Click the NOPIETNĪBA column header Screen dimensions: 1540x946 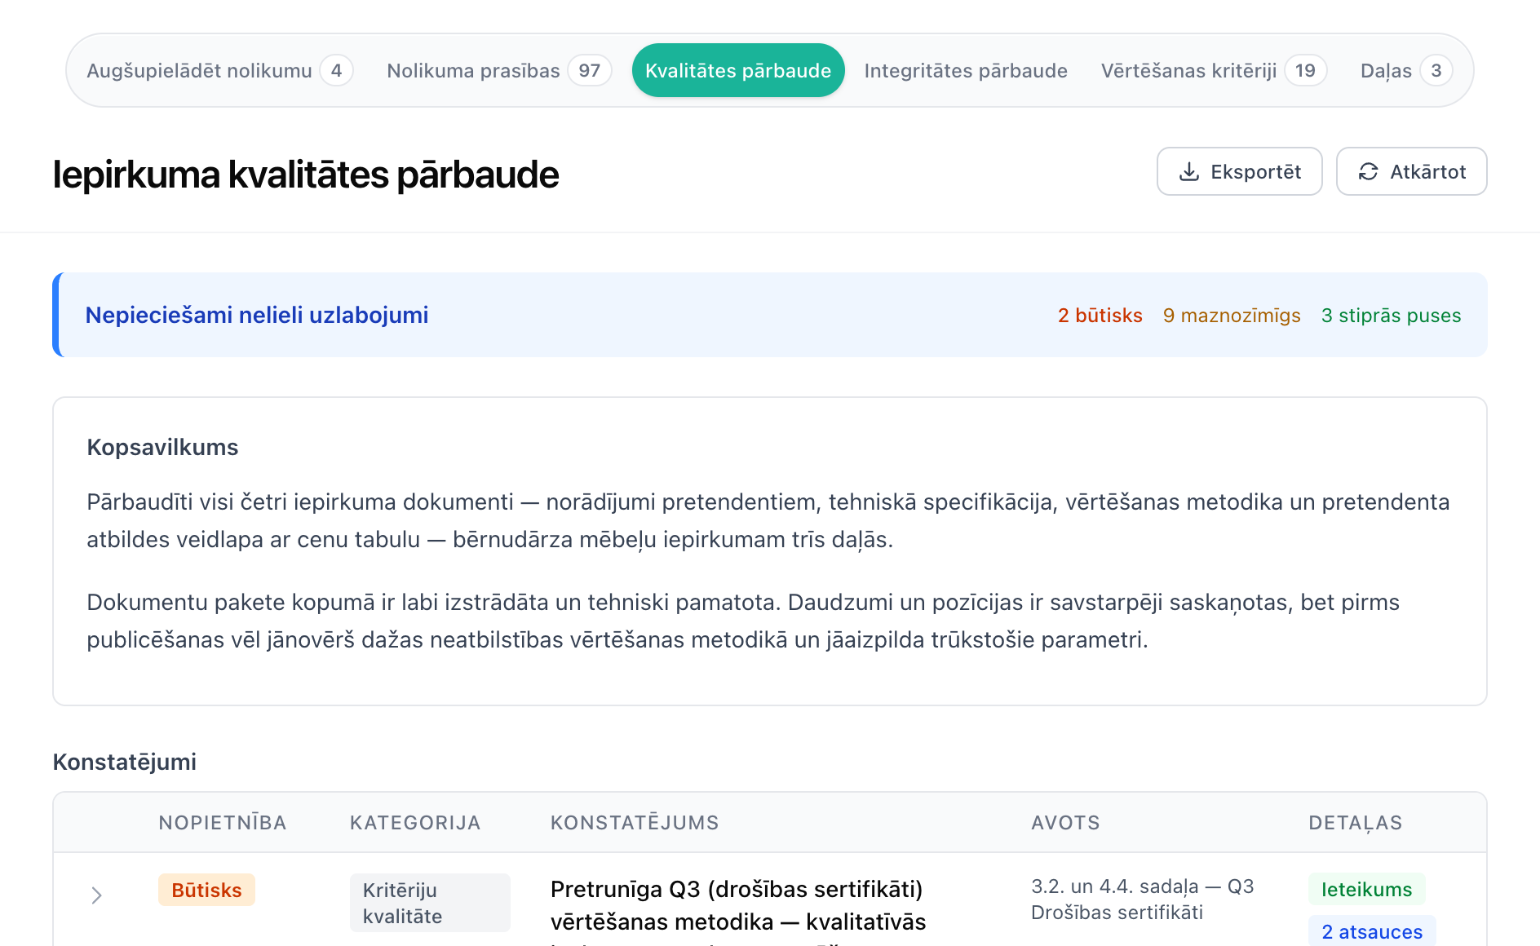click(223, 823)
